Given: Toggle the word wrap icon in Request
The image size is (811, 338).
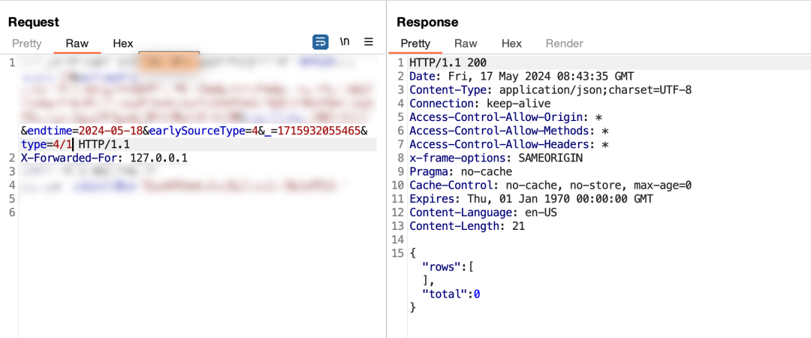Looking at the screenshot, I should pos(321,42).
